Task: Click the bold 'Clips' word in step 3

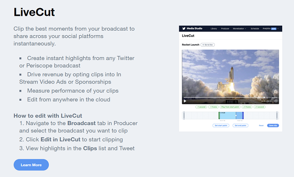Action: [90, 148]
